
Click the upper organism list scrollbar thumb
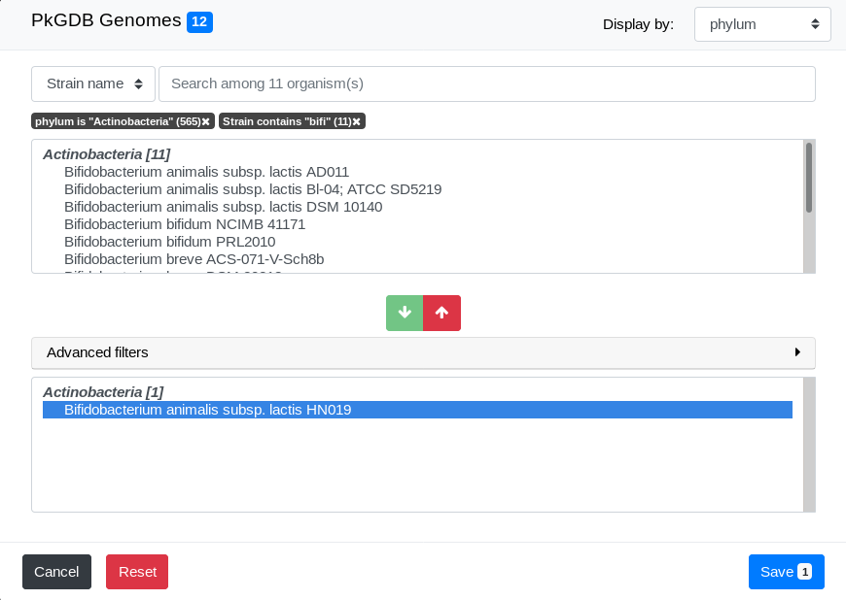point(809,178)
